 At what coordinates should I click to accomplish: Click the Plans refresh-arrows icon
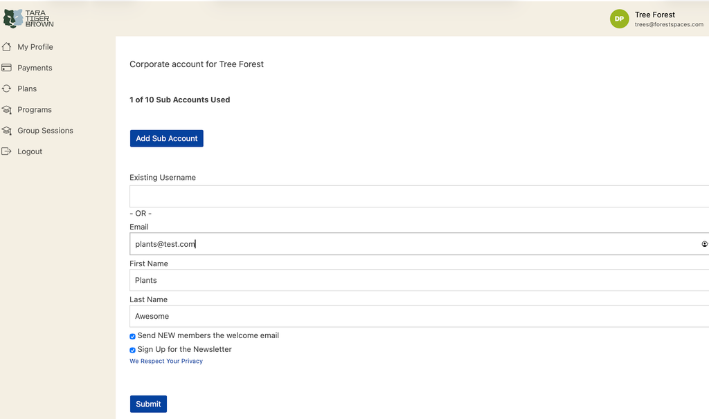point(6,89)
